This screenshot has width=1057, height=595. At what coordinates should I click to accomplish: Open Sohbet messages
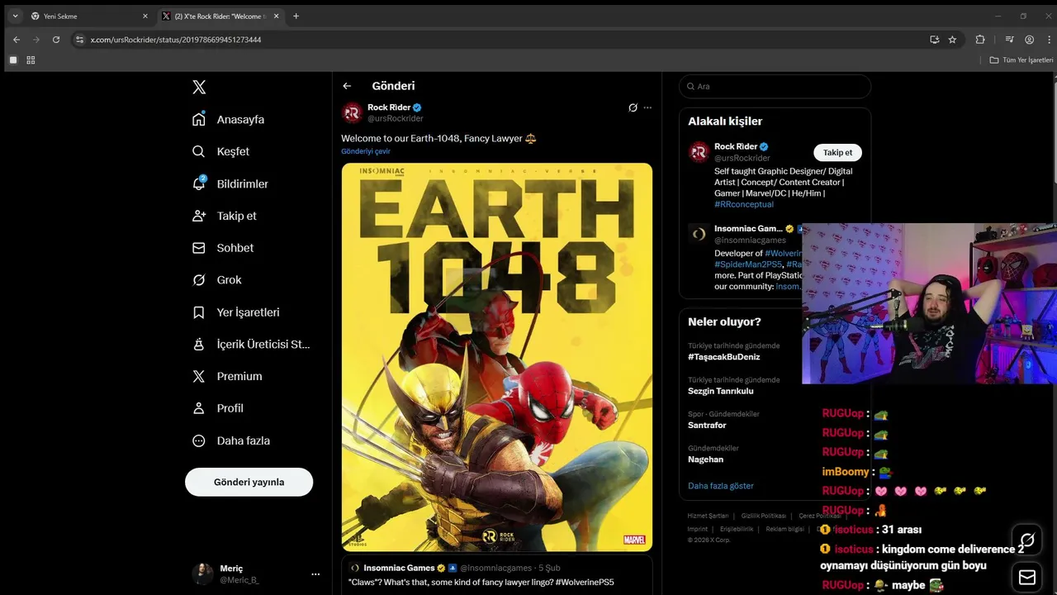223,248
